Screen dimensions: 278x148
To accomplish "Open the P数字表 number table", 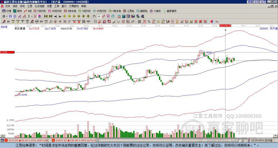I will click(70, 11).
